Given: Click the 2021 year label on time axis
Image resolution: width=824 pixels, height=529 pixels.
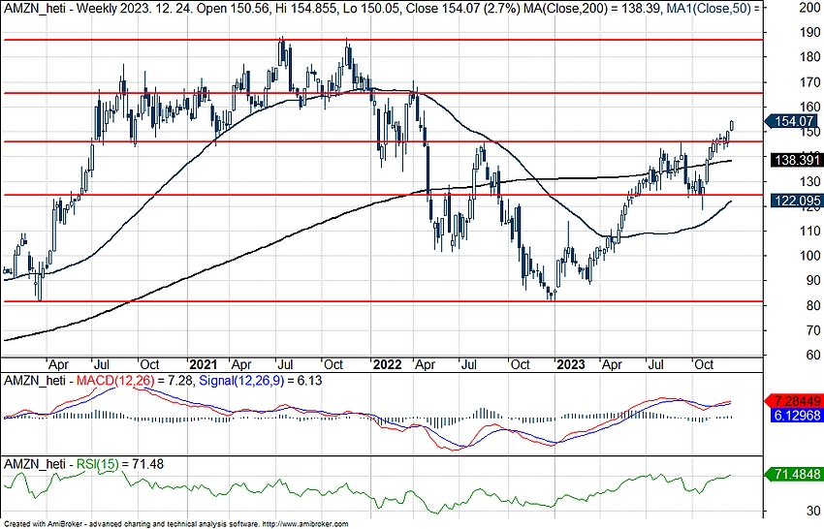Looking at the screenshot, I should [x=203, y=364].
